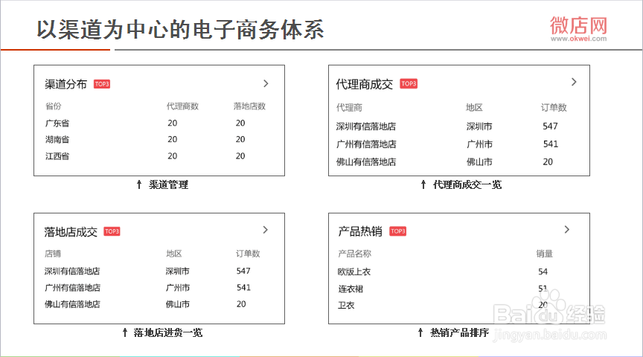This screenshot has width=643, height=357.
Task: Click 佛山有信落地店 in 代理商成交 card
Action: point(366,162)
